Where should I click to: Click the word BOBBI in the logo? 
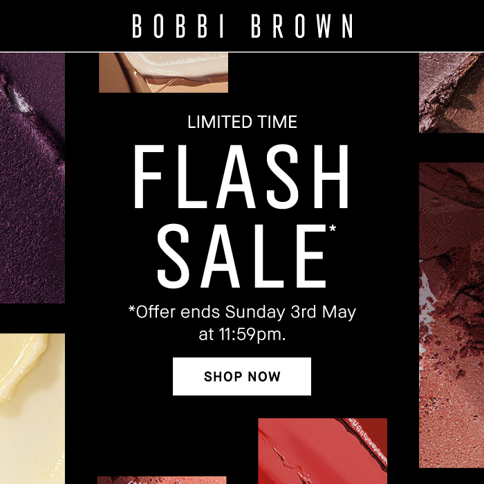click(178, 26)
